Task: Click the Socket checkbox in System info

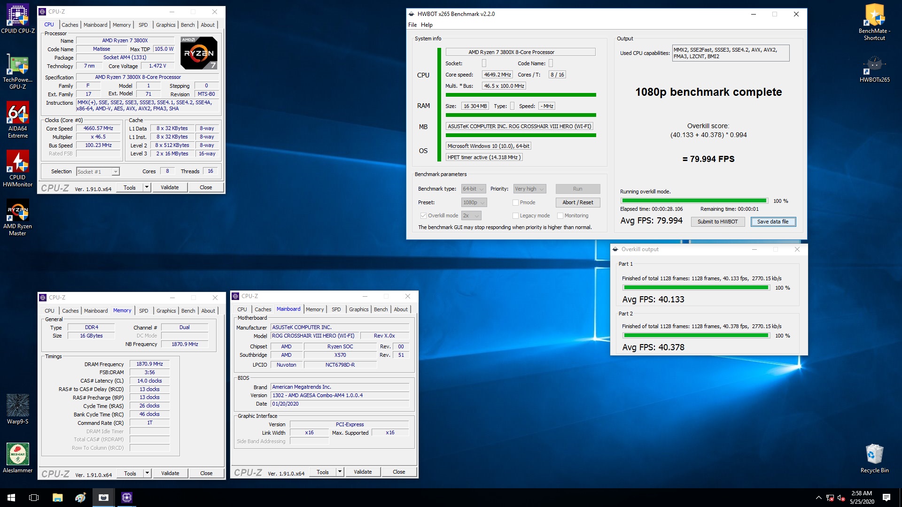Action: point(484,63)
